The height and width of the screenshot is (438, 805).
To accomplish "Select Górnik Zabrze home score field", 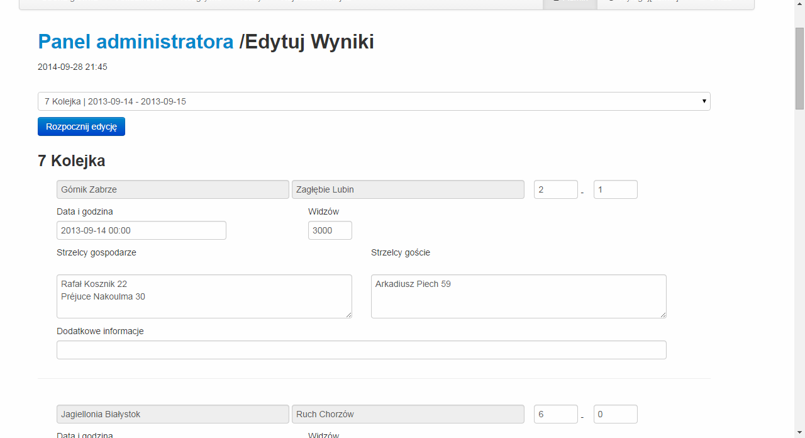I will pos(555,189).
